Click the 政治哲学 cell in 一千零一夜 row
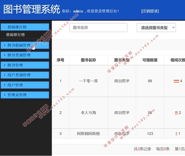 [122, 81]
